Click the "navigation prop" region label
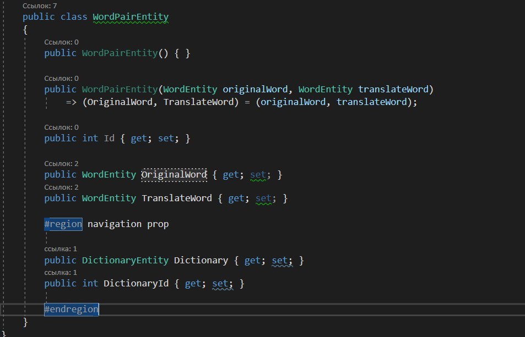The width and height of the screenshot is (525, 337). [128, 224]
